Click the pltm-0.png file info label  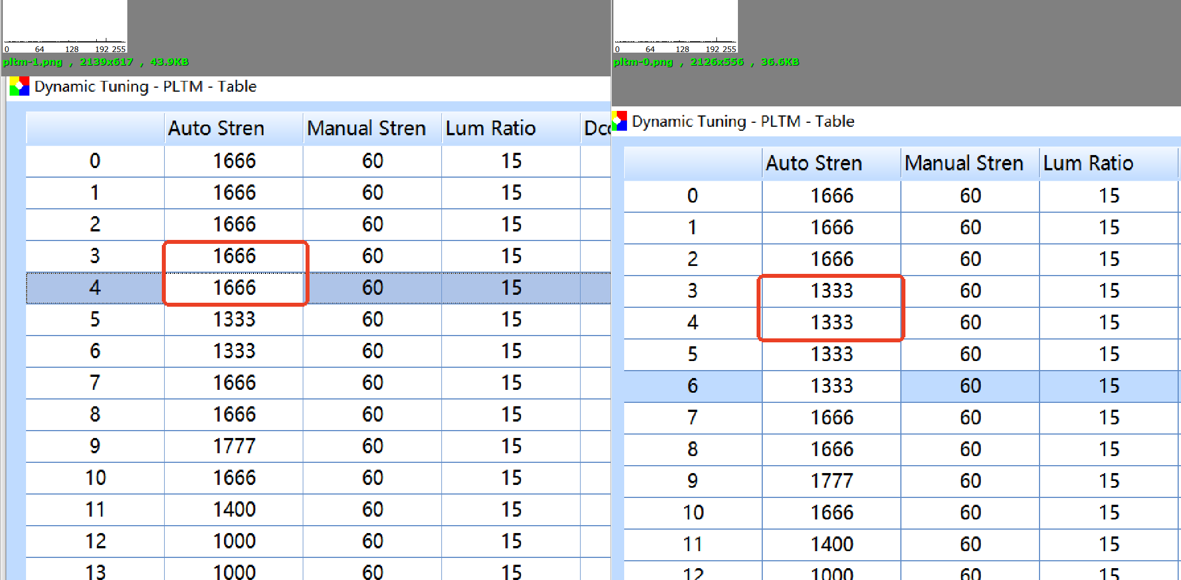(x=706, y=62)
